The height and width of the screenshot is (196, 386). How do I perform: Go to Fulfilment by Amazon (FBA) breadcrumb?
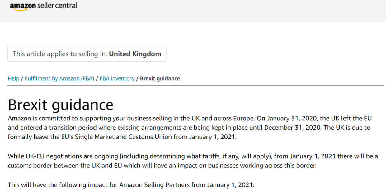(x=59, y=78)
